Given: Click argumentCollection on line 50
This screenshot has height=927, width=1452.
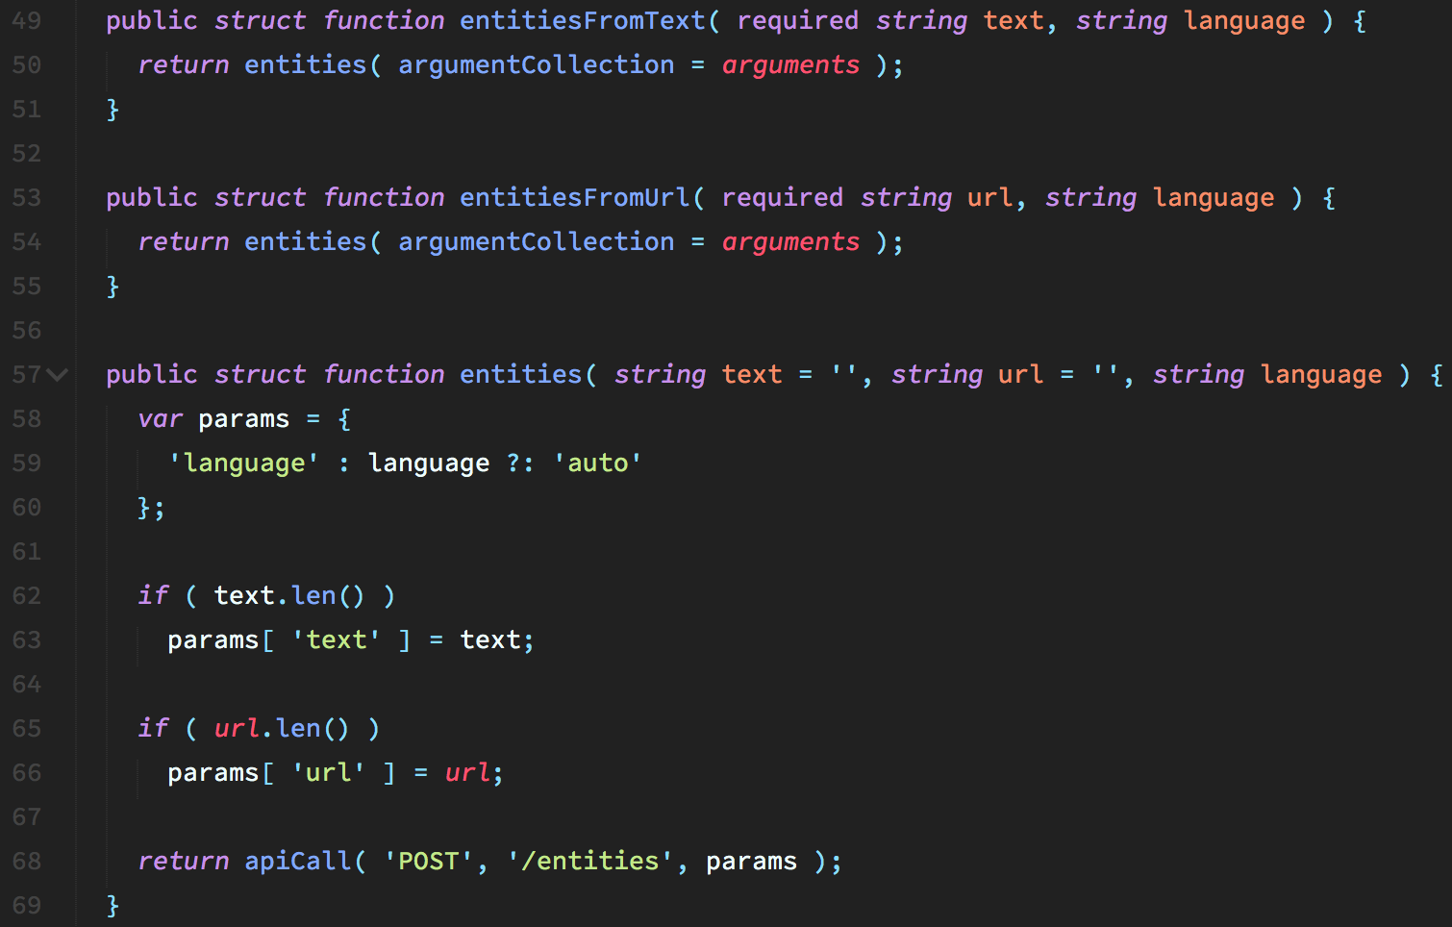Looking at the screenshot, I should click(537, 64).
